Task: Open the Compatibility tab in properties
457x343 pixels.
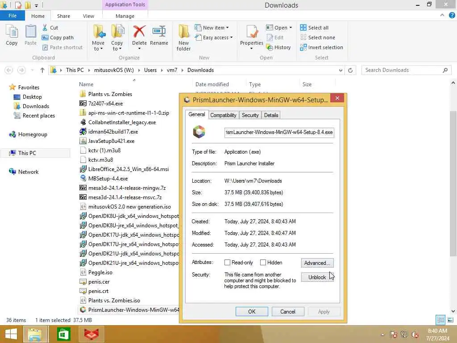Action: (223, 115)
